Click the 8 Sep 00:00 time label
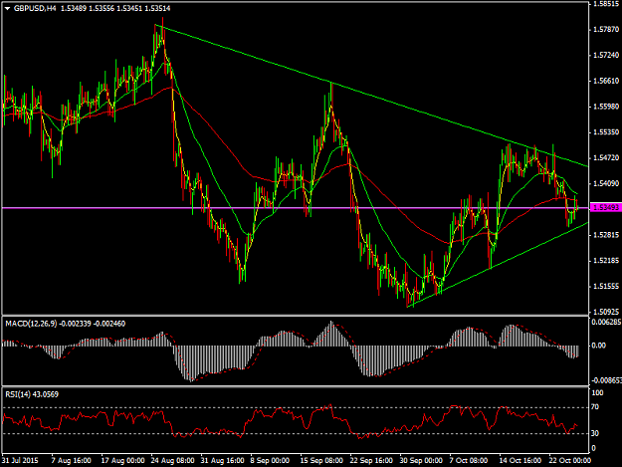This screenshot has height=467, width=622. click(x=270, y=461)
